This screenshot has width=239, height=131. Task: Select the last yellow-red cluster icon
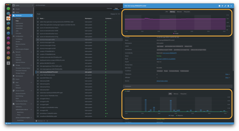pos(8,58)
